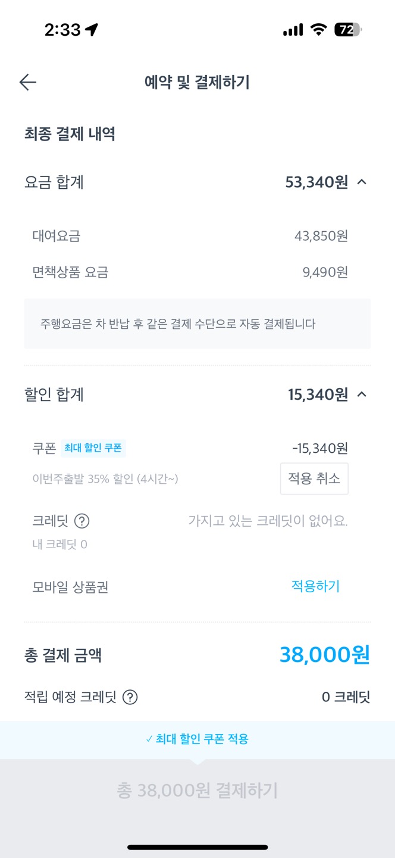Viewport: 395px width, 858px height.
Task: Tap the back arrow to return
Action: pyautogui.click(x=27, y=82)
